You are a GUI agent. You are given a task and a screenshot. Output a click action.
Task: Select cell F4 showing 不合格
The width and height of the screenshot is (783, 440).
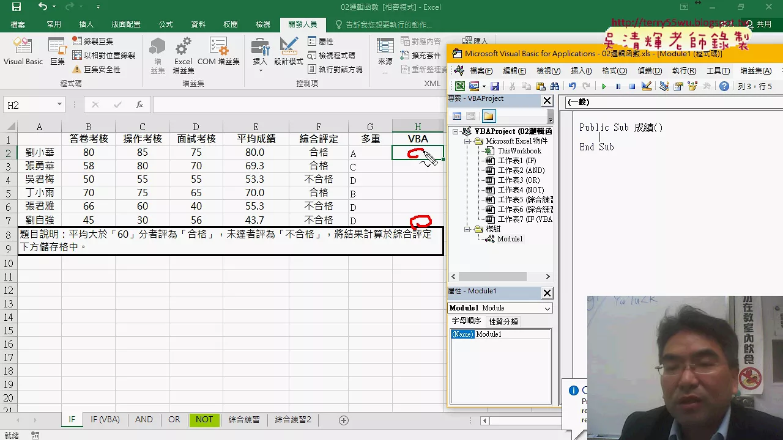(319, 180)
